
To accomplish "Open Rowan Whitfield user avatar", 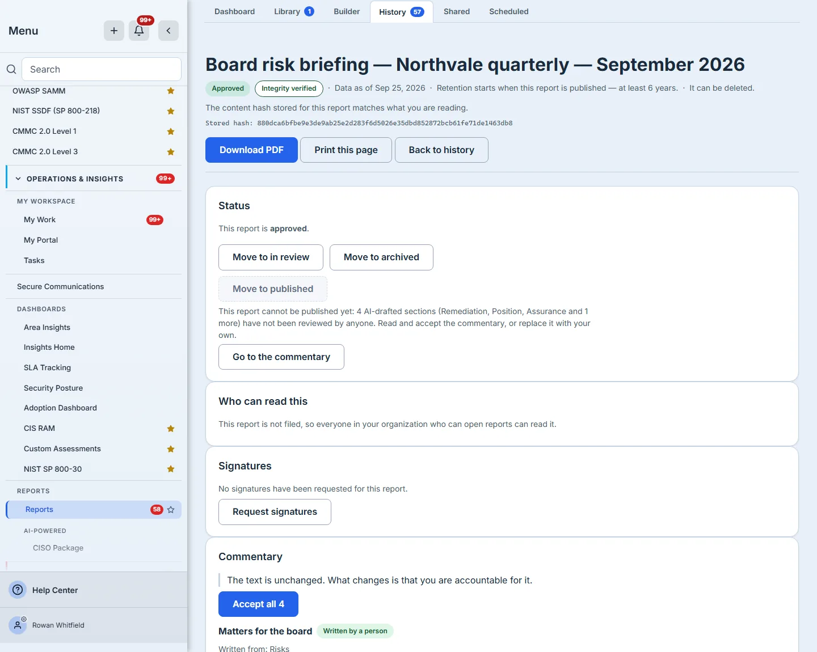I will pos(18,625).
